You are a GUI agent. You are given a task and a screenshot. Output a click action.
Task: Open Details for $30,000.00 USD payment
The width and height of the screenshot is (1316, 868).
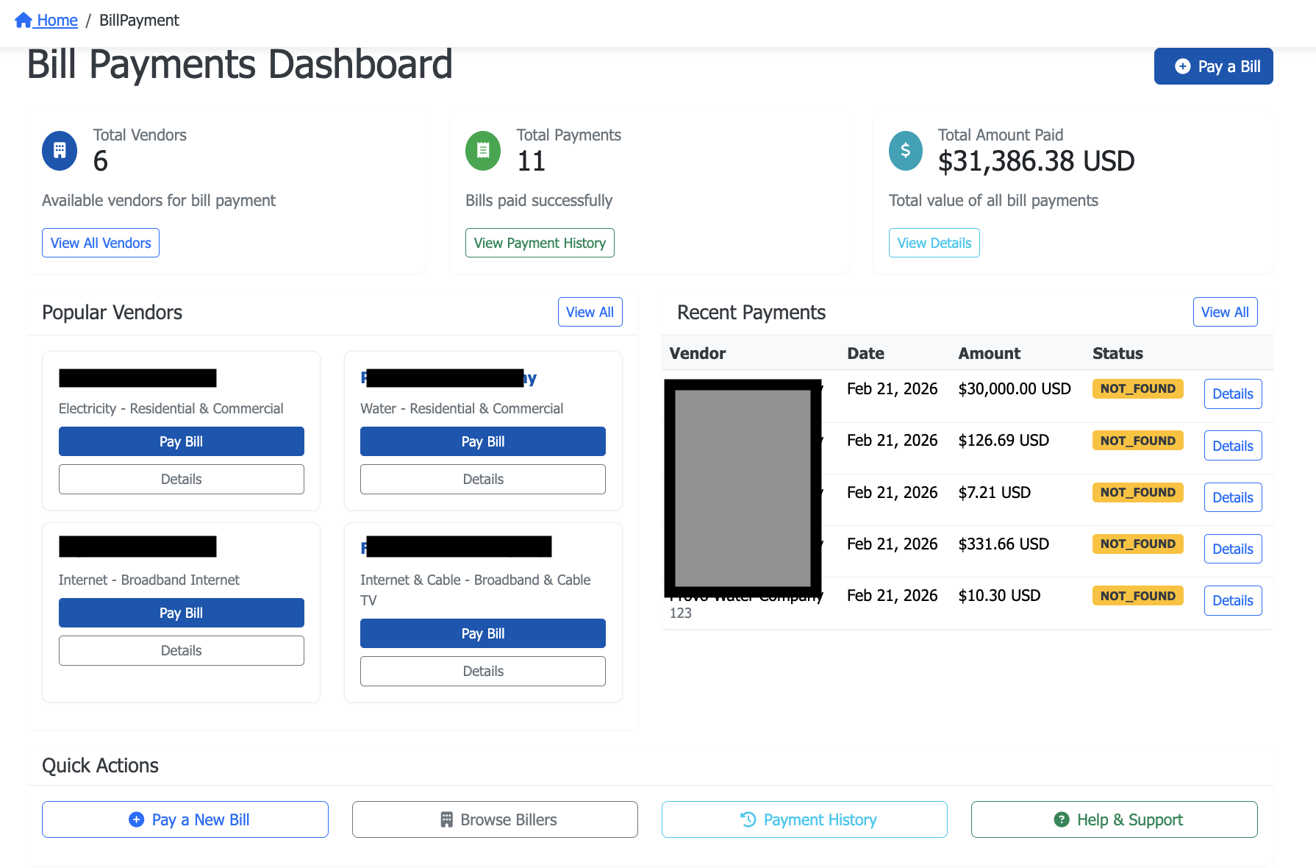click(1232, 394)
